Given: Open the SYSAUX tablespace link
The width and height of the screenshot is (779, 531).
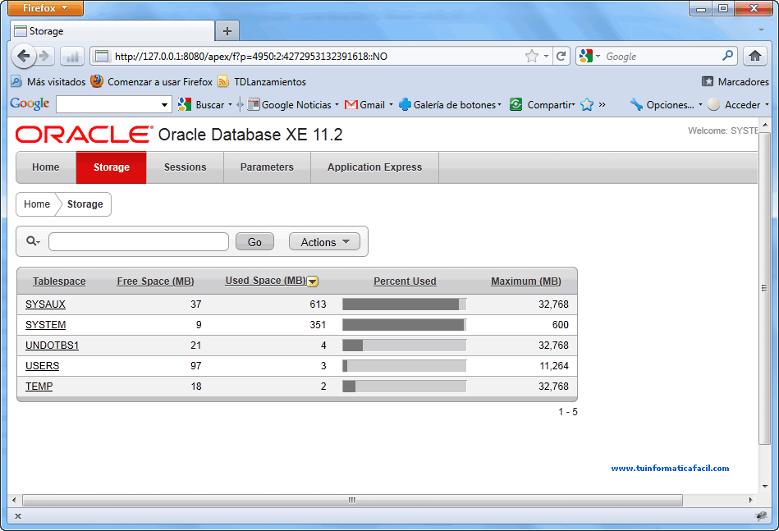Looking at the screenshot, I should 45,304.
